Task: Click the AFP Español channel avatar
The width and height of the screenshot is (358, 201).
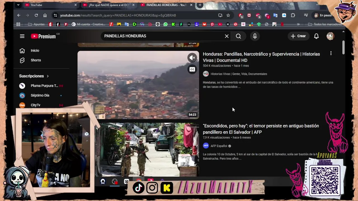Action: tap(206, 146)
